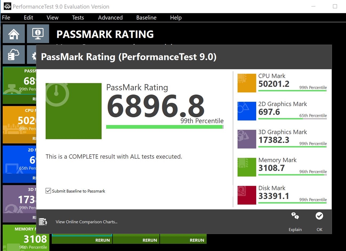Minimize the PerformanceTest window
Image resolution: width=346 pixels, height=251 pixels.
point(313,6)
